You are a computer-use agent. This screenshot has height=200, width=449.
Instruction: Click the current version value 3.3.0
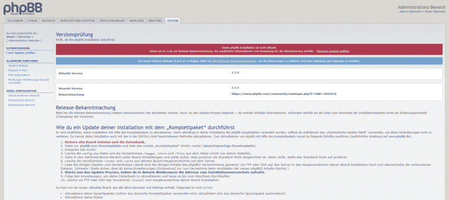pyautogui.click(x=235, y=73)
